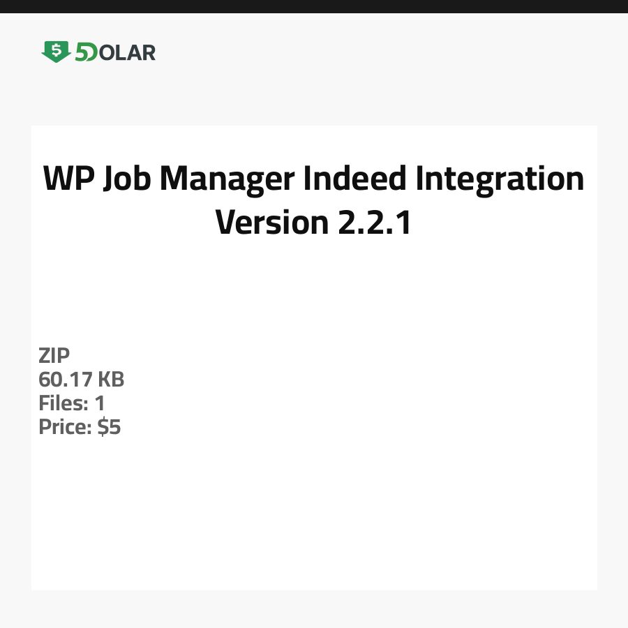The height and width of the screenshot is (628, 628).
Task: Click the empty white card area below the price
Action: coord(314,516)
